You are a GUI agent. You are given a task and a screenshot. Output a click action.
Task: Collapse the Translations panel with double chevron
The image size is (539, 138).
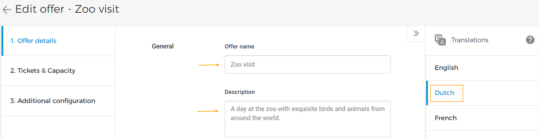(x=416, y=33)
